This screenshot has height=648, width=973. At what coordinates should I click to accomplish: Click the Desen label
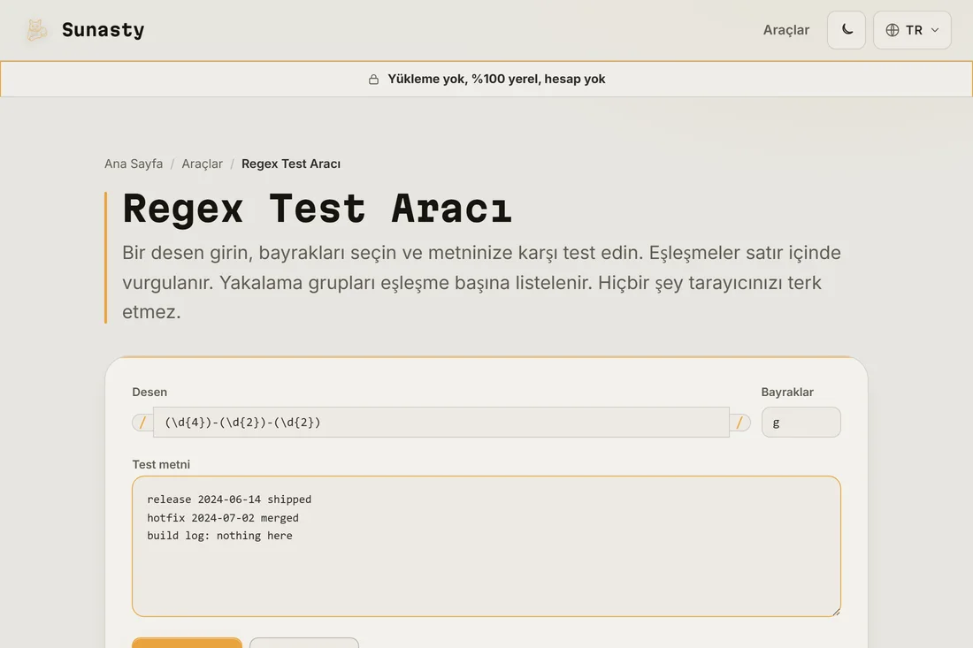[149, 392]
